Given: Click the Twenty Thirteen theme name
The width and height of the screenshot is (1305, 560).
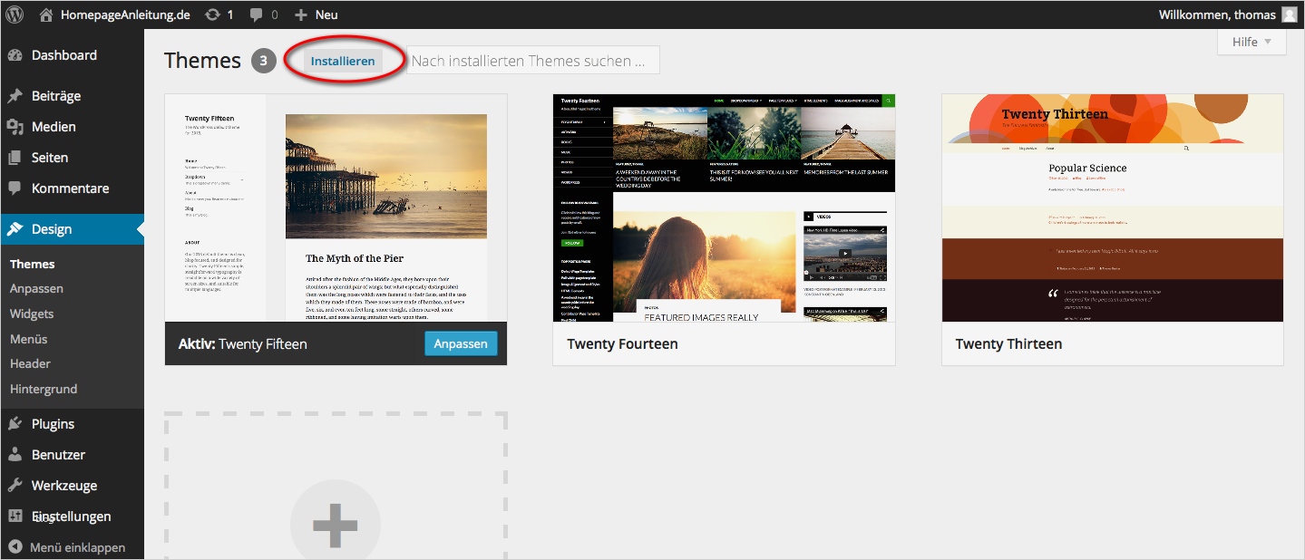Looking at the screenshot, I should (1008, 344).
